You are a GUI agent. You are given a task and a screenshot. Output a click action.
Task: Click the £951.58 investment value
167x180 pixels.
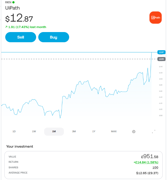[x=150, y=157]
